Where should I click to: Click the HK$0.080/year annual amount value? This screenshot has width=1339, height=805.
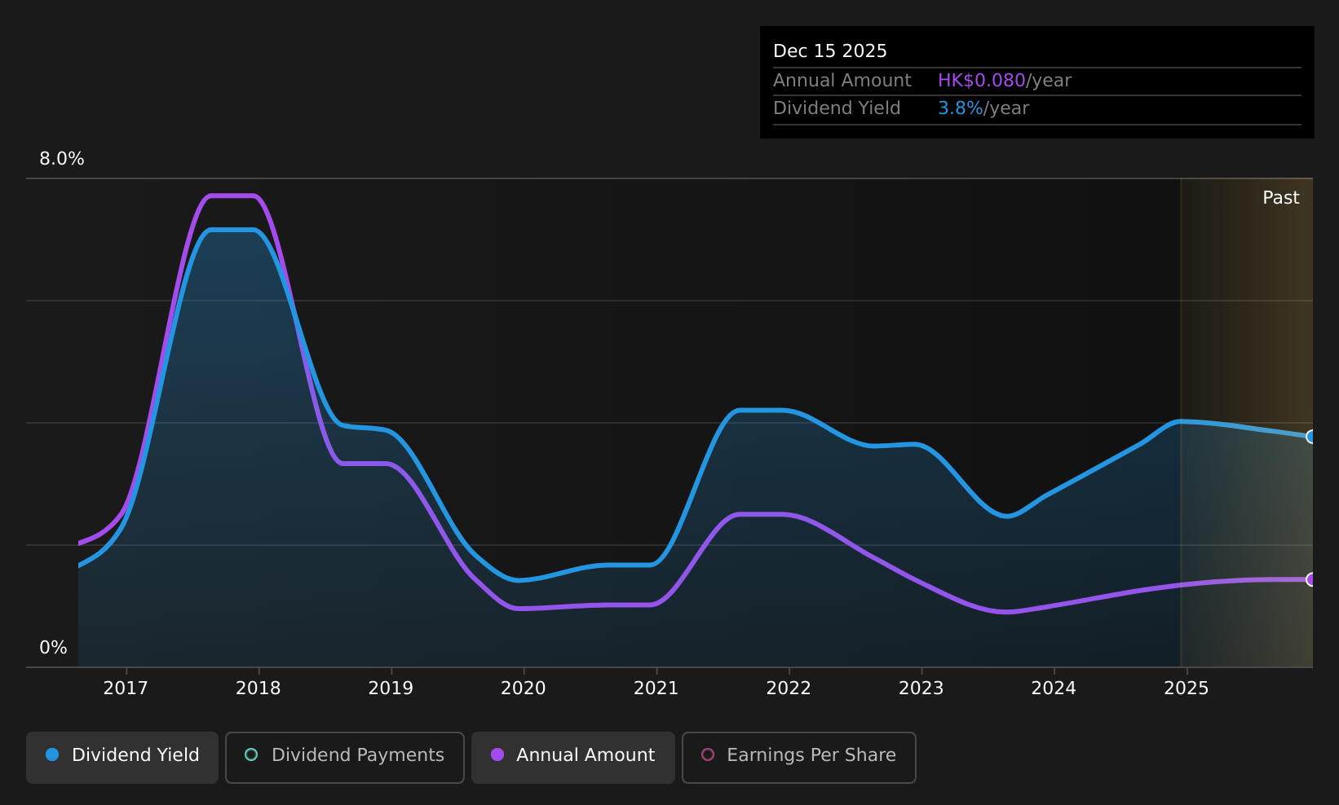(1005, 81)
